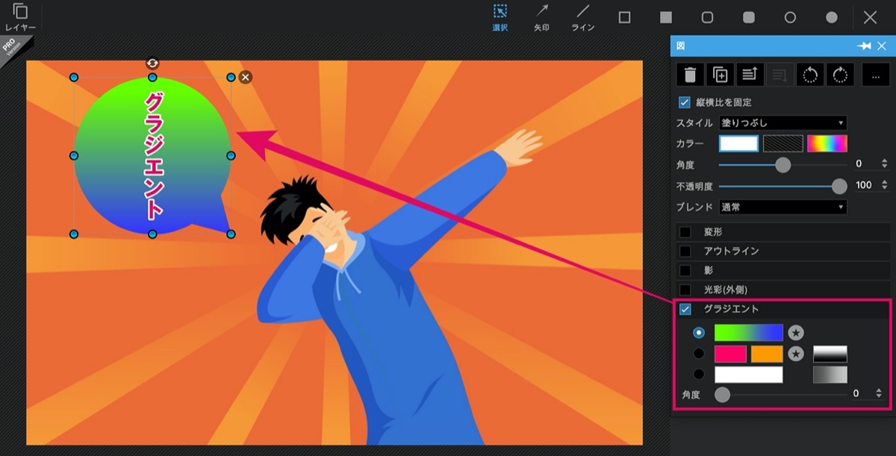Select the ライン line tool
This screenshot has width=896, height=456.
tap(583, 17)
